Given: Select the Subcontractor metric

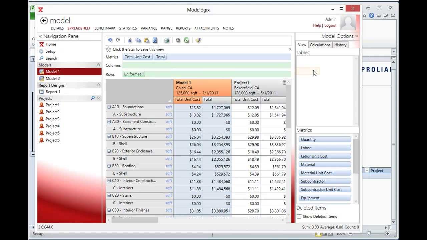Looking at the screenshot, I should 325,181.
